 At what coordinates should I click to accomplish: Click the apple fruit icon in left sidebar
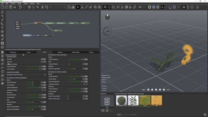click(x=2, y=71)
